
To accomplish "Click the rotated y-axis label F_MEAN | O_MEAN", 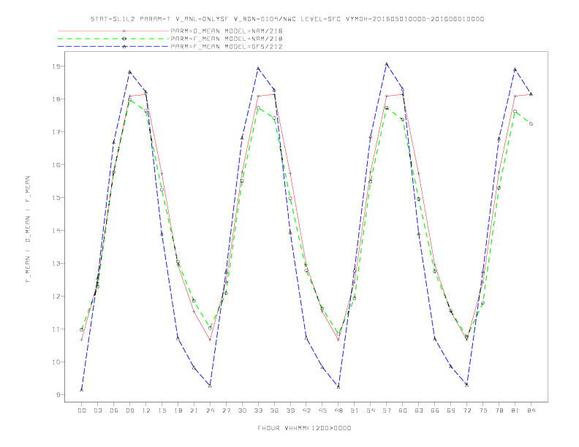I will [28, 229].
